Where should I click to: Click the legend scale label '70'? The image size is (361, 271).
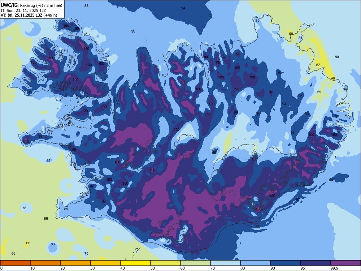click(213, 268)
